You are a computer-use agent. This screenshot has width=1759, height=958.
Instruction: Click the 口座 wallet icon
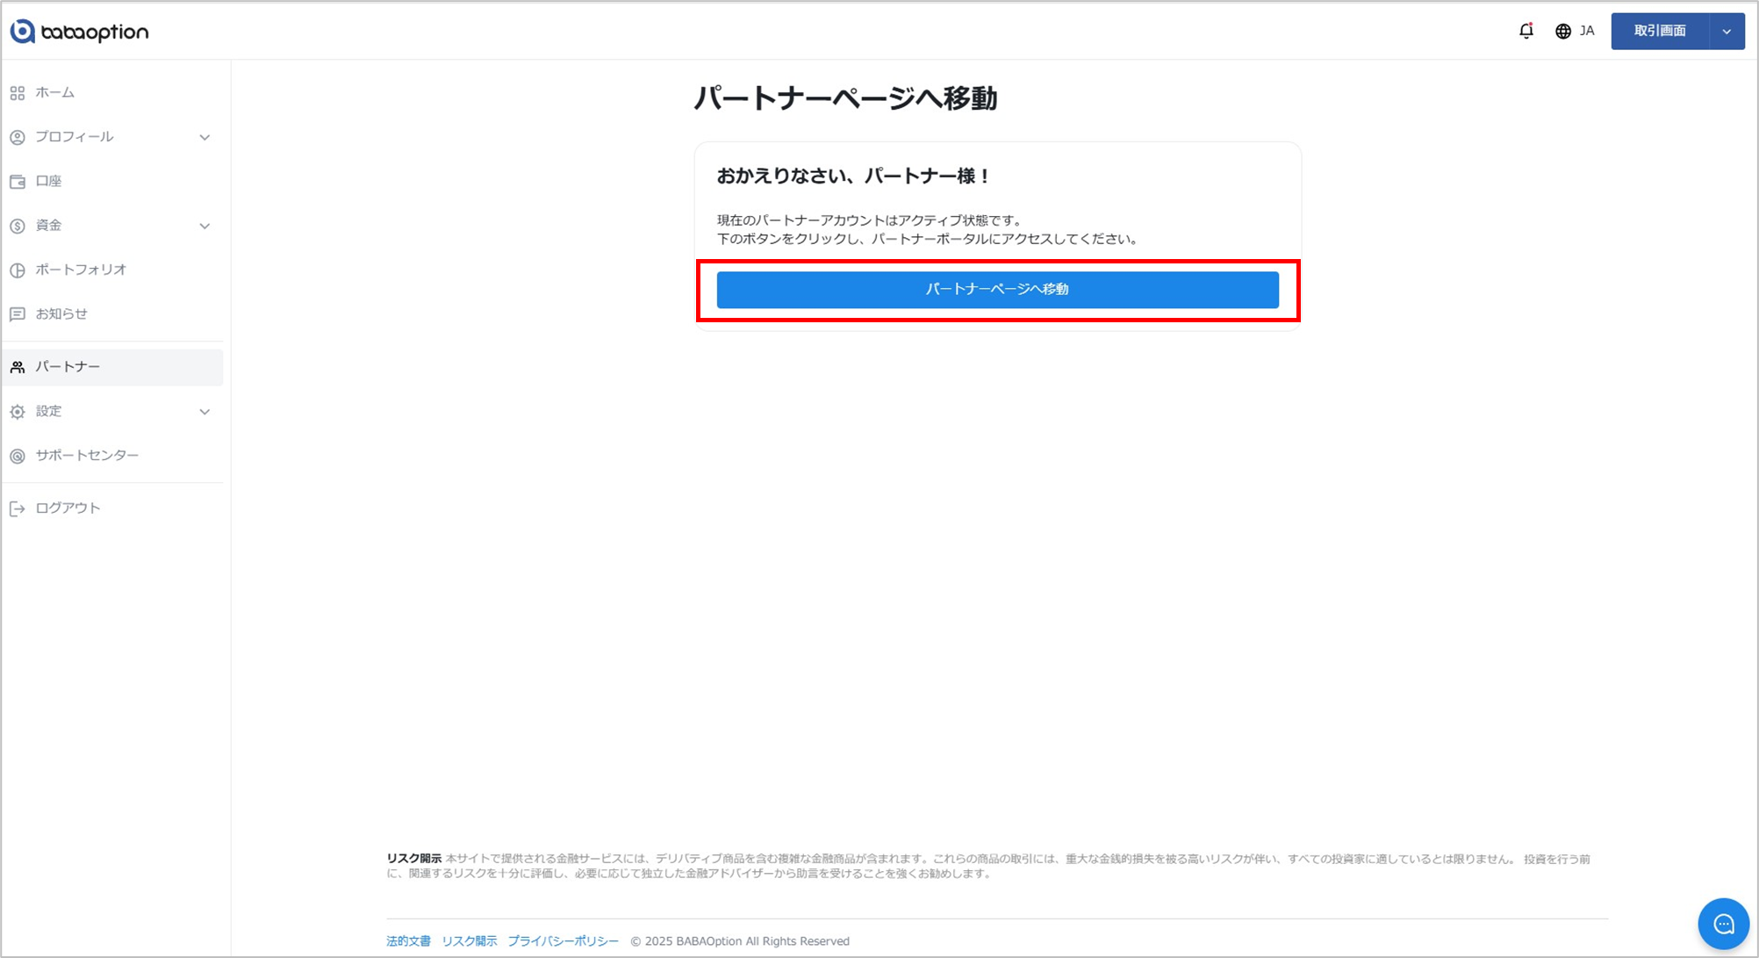18,182
